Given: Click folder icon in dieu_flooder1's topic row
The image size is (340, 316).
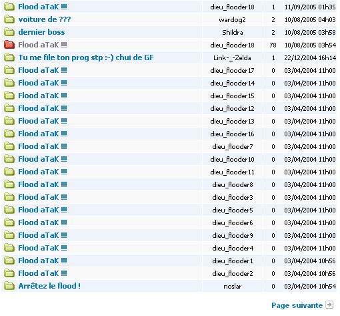Looking at the screenshot, I should 9,261.
